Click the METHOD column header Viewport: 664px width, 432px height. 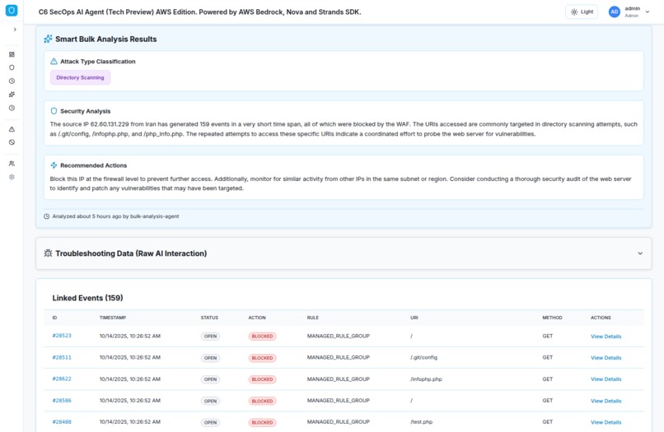pos(552,318)
